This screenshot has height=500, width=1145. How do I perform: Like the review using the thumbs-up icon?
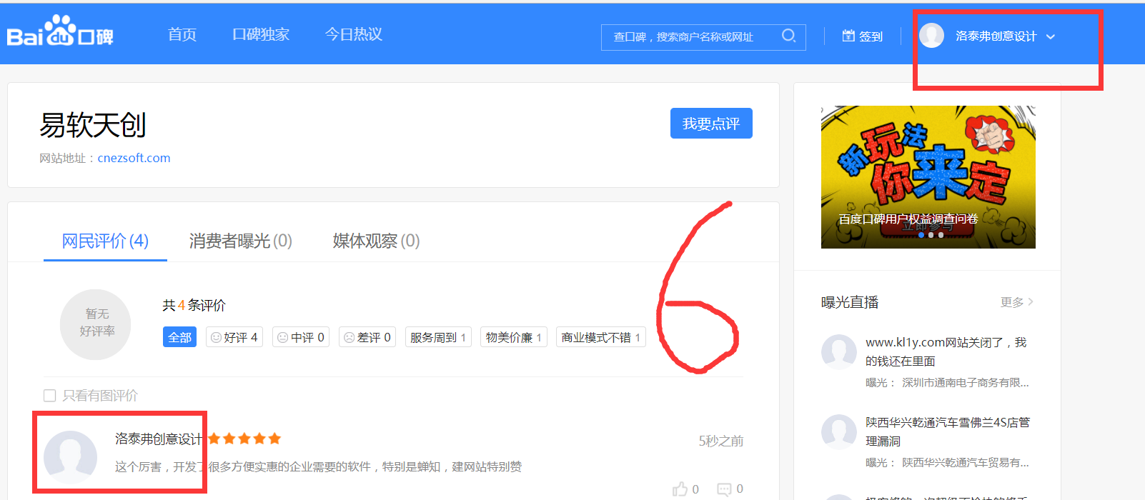[680, 489]
